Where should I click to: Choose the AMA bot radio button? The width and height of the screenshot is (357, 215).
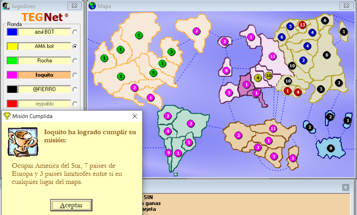point(75,46)
